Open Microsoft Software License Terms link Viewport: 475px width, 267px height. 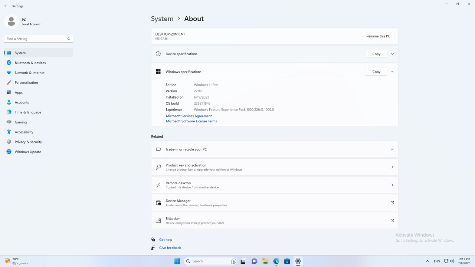click(191, 121)
